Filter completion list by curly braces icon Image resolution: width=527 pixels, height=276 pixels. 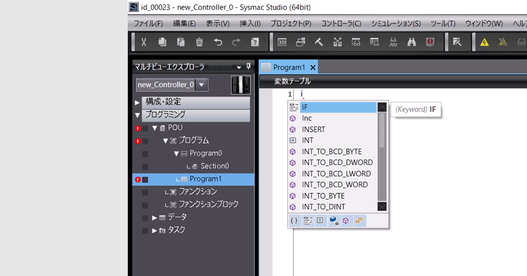click(x=294, y=221)
